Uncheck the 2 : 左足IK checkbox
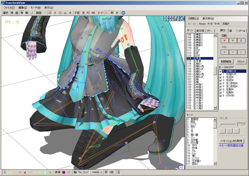Viewport: 249px width, 176px height. [x=220, y=77]
